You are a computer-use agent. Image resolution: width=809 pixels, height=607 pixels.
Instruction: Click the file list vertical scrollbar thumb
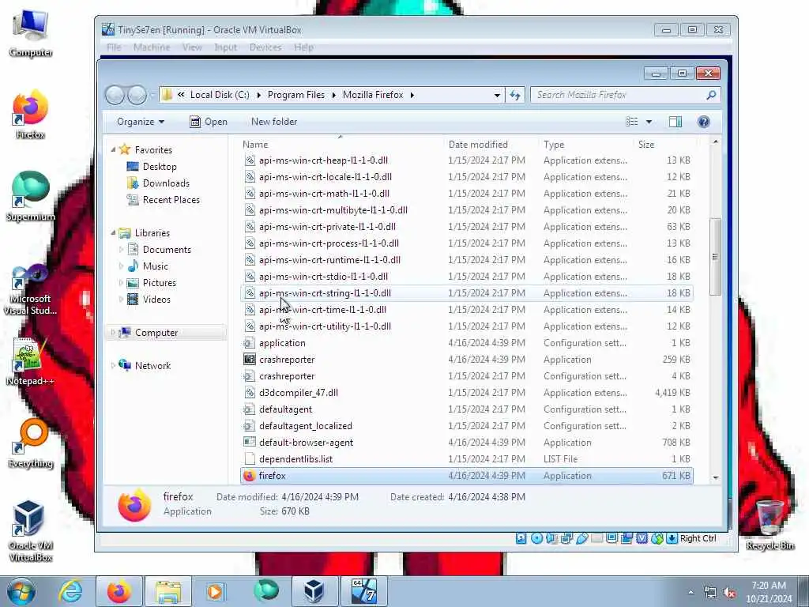715,257
